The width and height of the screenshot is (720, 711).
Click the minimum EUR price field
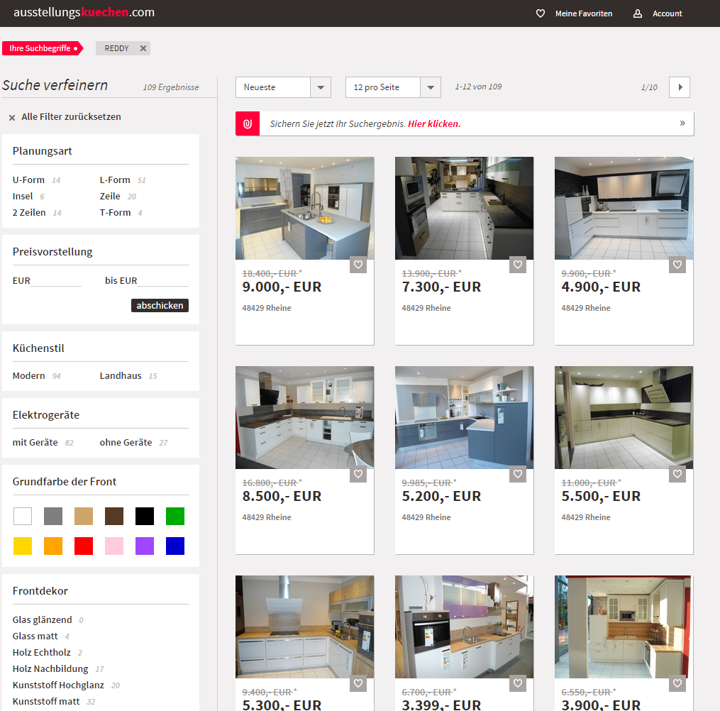tap(56, 280)
